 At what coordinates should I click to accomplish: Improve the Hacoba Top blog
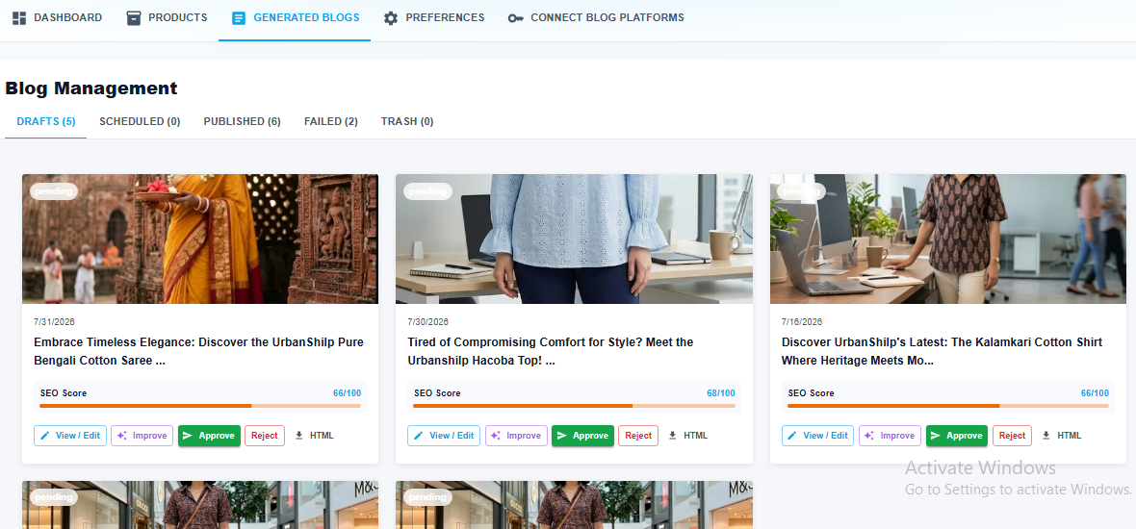[x=517, y=436]
